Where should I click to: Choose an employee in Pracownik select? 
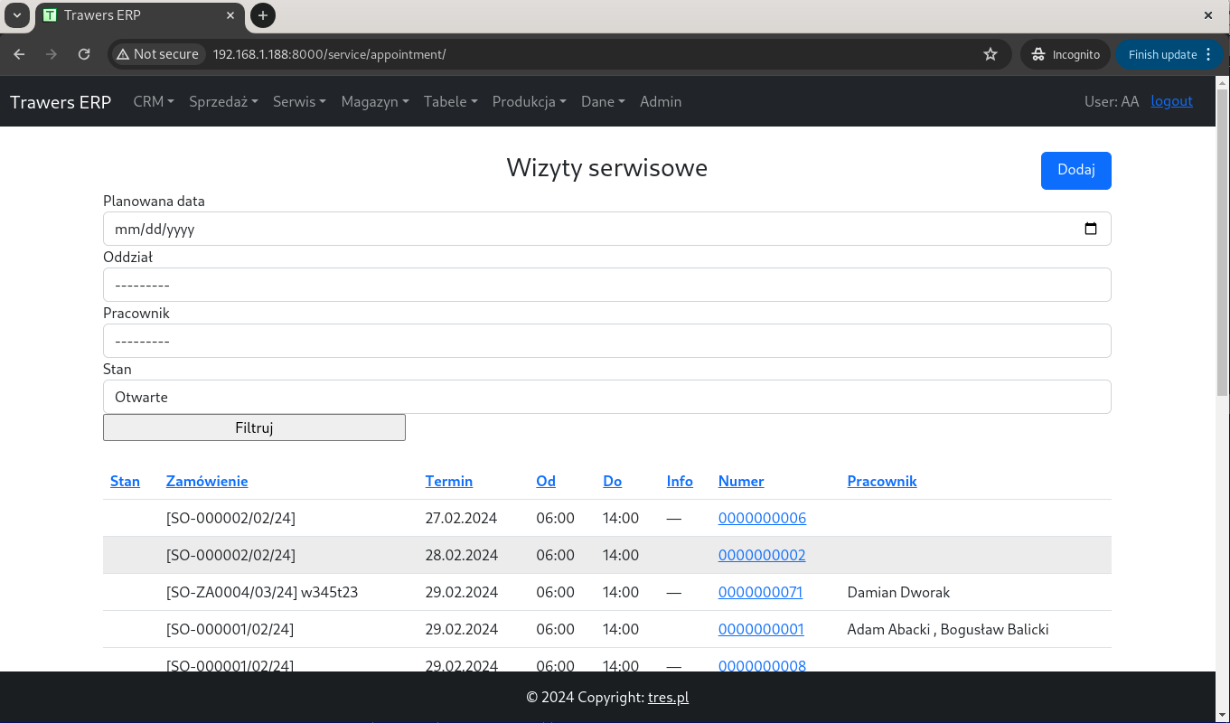coord(607,341)
